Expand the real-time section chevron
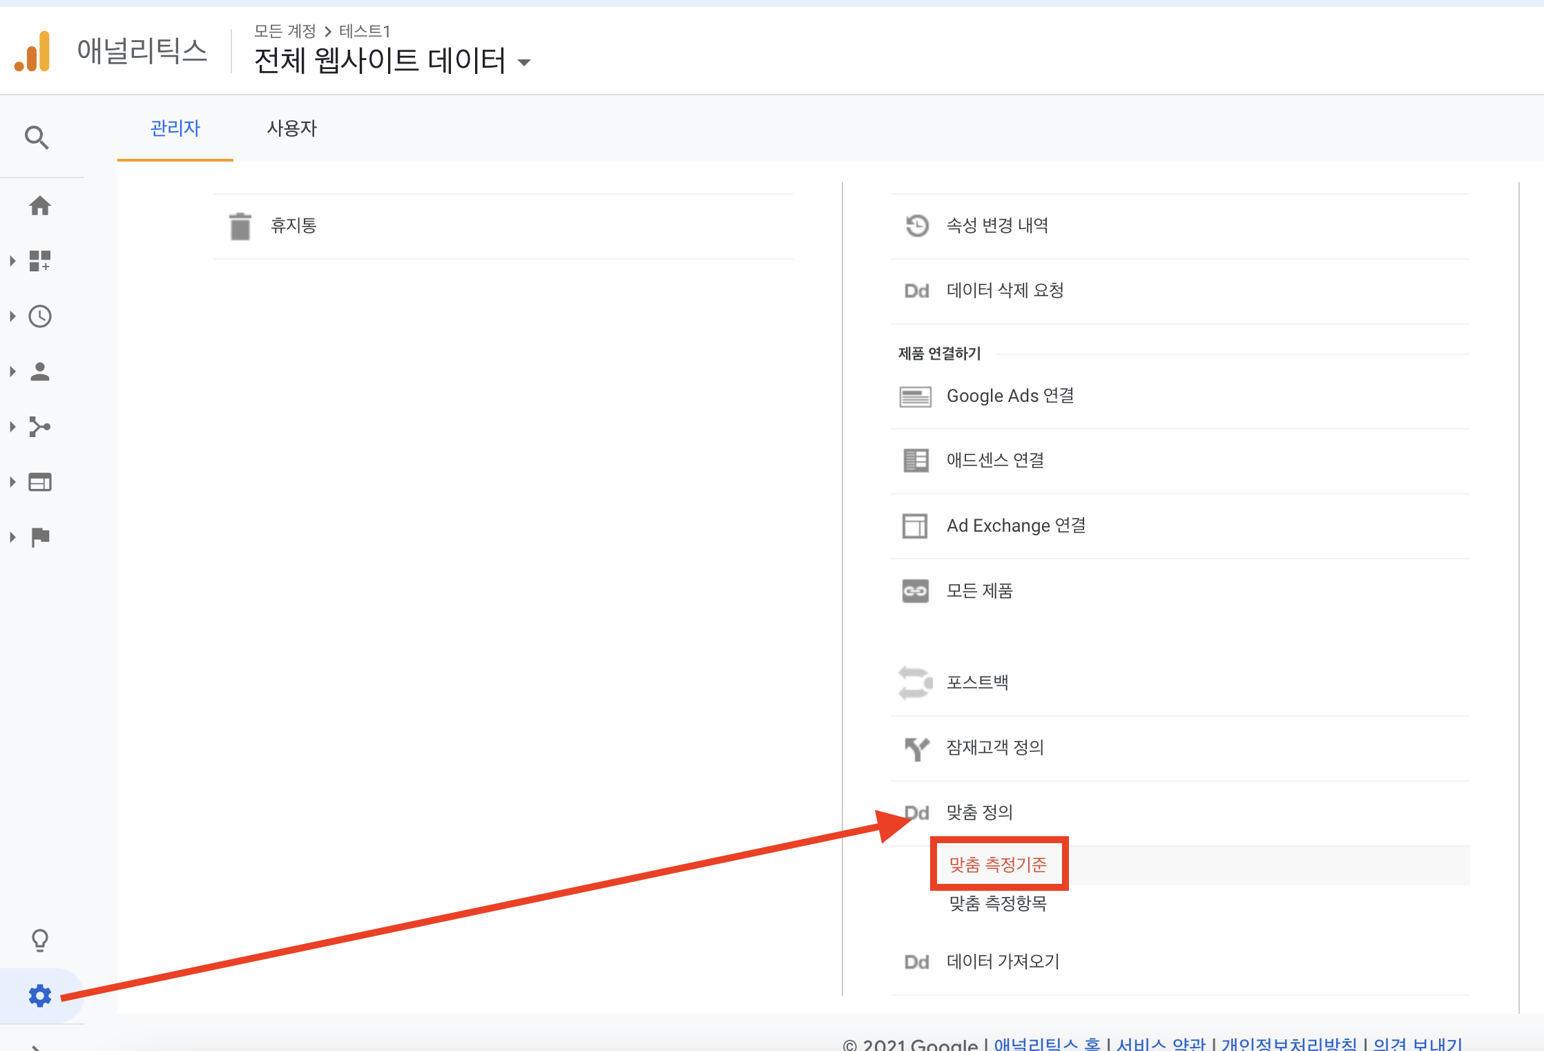The image size is (1544, 1051). [x=12, y=316]
